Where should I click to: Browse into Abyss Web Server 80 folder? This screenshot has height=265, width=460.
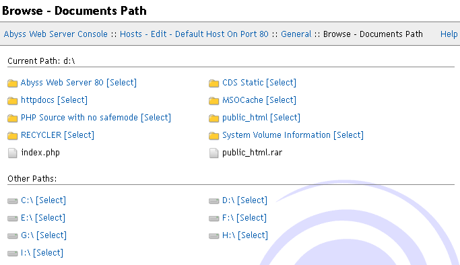62,83
